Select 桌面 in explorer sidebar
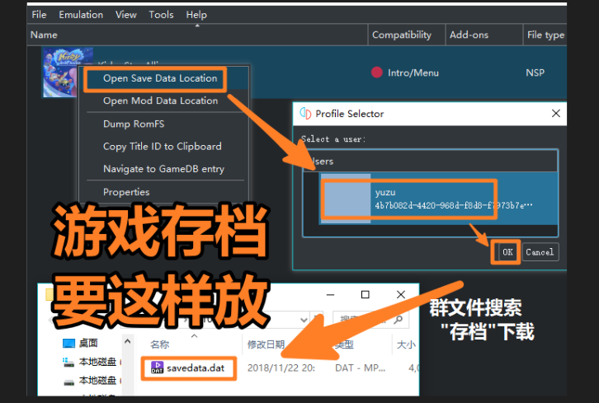The height and width of the screenshot is (403, 599). 87,343
